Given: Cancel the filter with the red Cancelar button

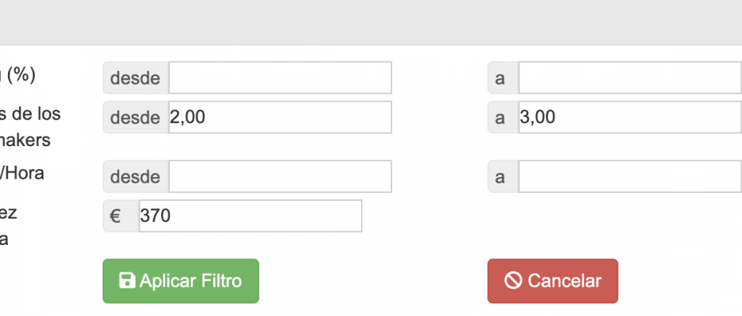Looking at the screenshot, I should click(x=553, y=281).
